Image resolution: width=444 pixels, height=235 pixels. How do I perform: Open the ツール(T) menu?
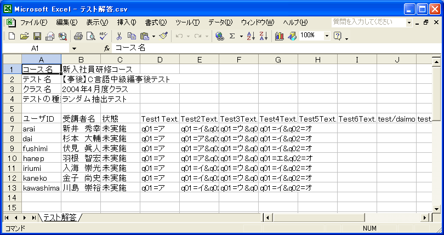coord(187,22)
